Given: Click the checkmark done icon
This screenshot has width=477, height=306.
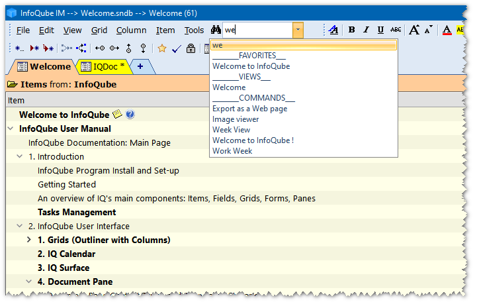Looking at the screenshot, I should coord(177,48).
